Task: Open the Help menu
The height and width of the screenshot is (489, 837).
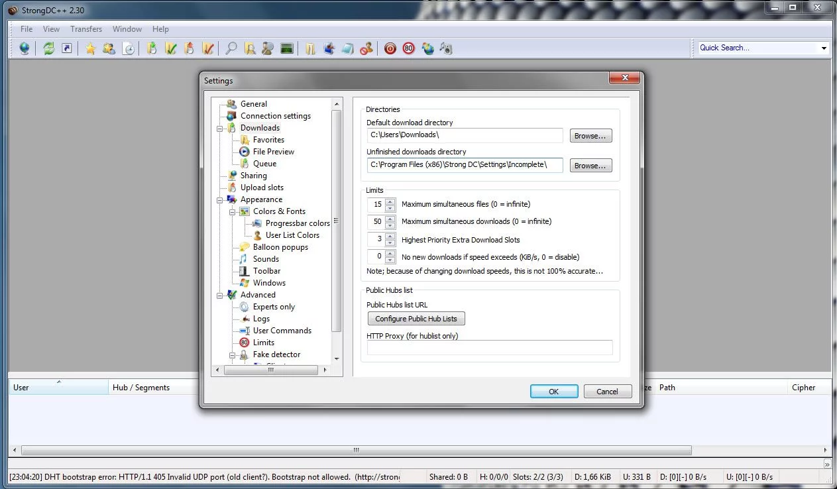Action: pos(160,29)
